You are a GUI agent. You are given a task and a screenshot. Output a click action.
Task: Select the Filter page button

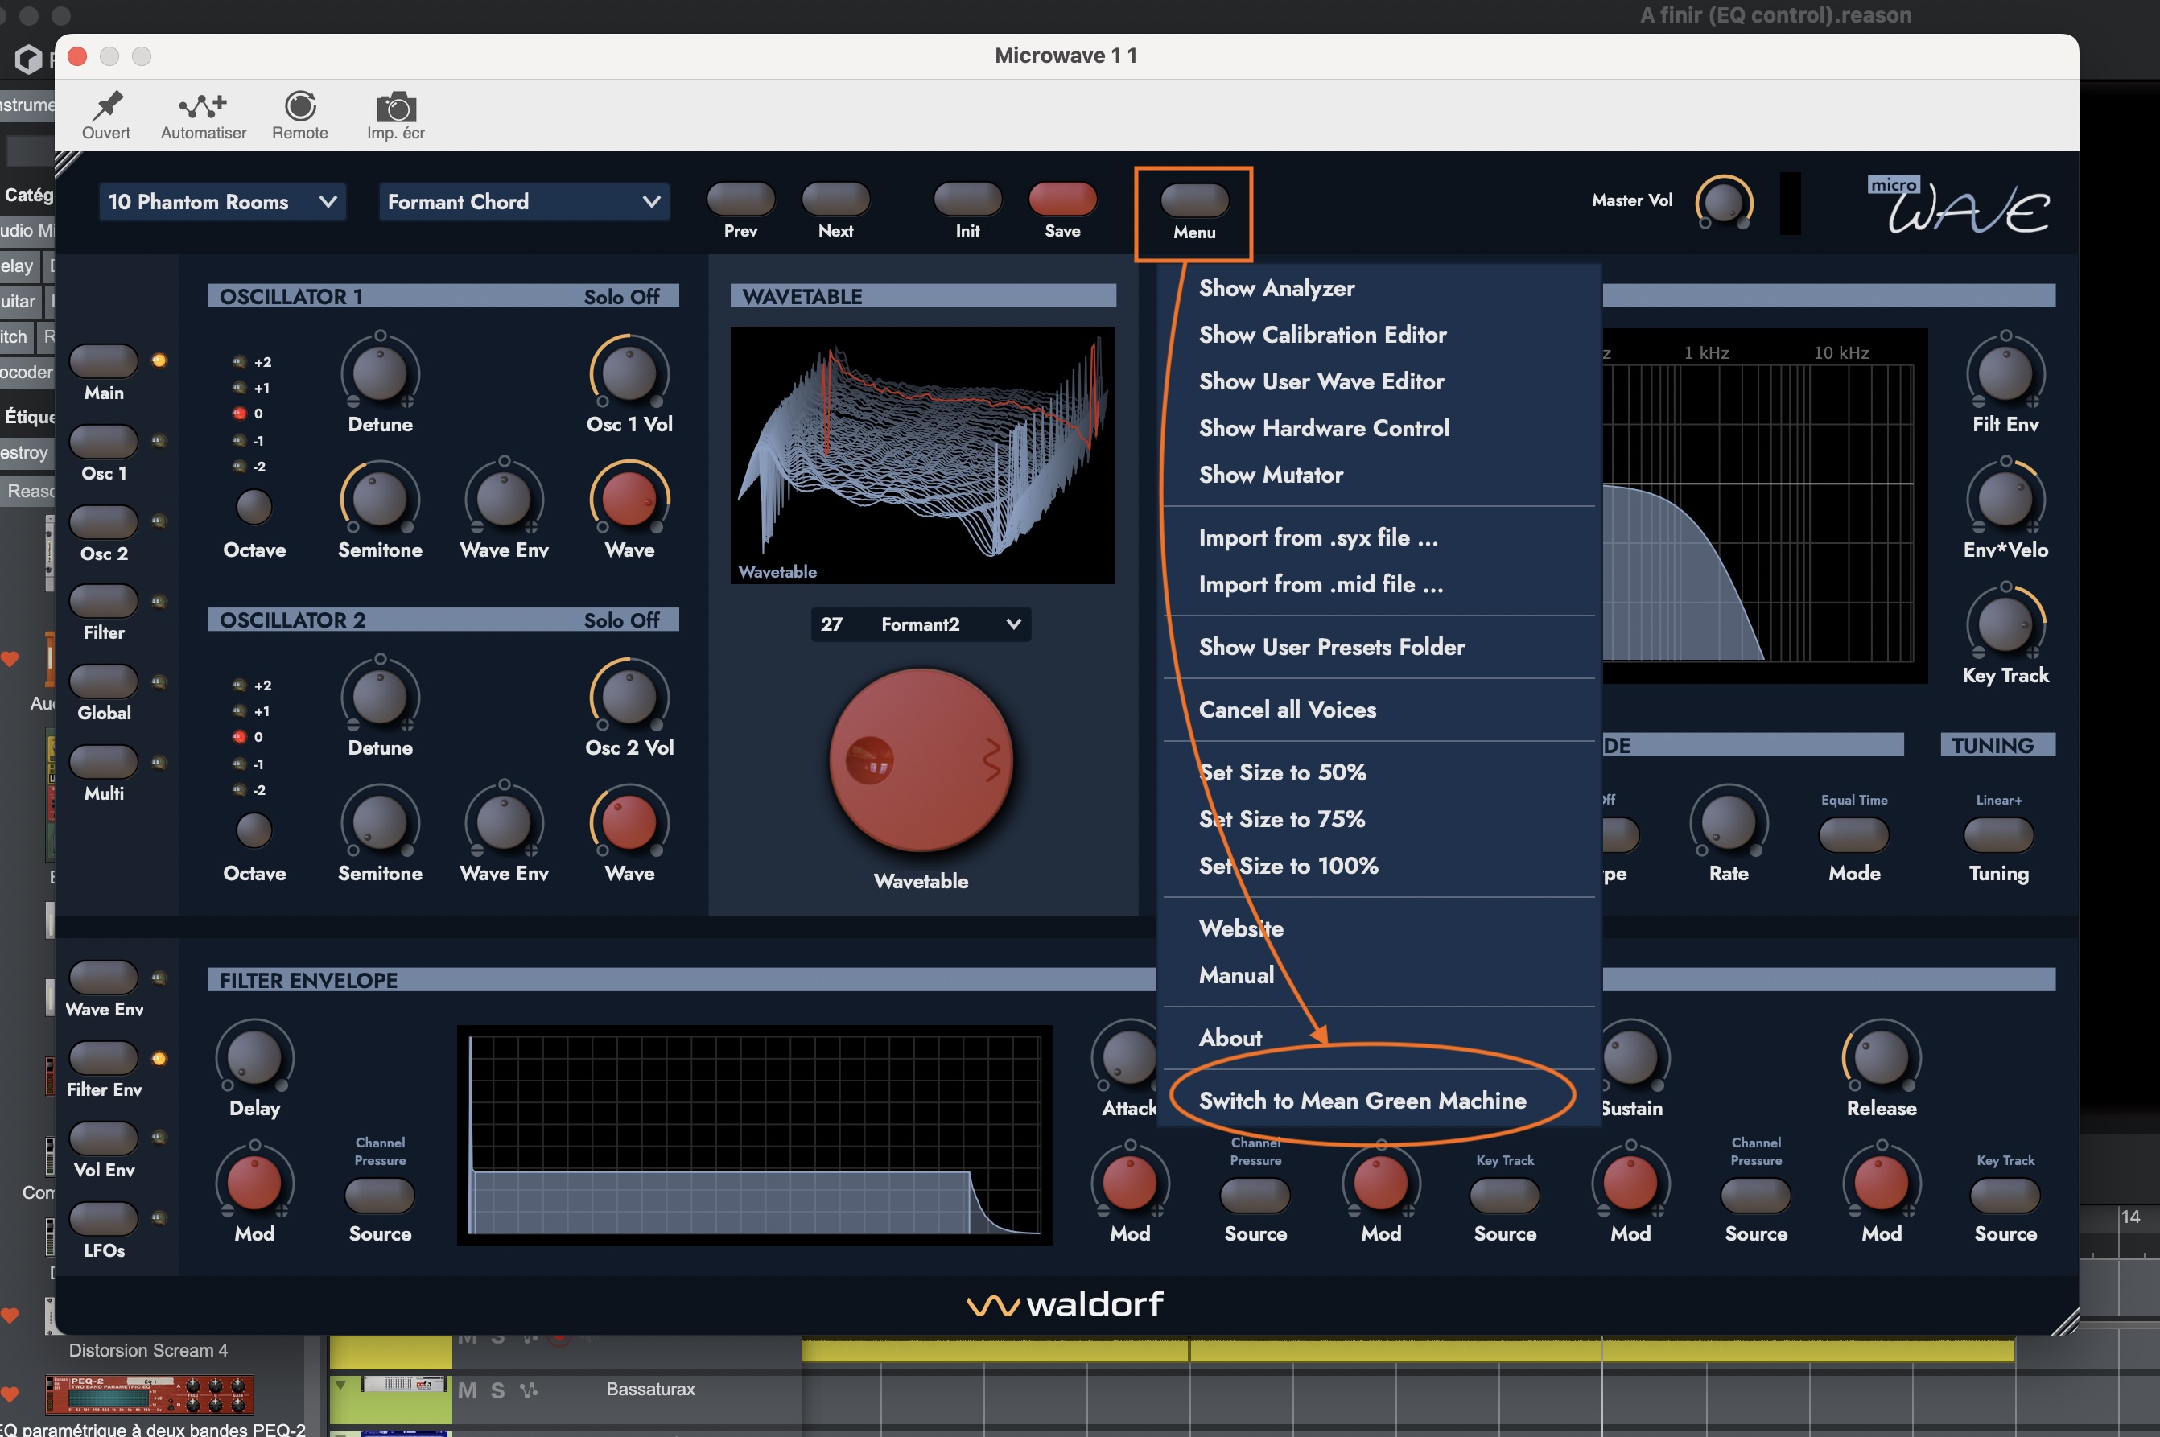pyautogui.click(x=104, y=601)
